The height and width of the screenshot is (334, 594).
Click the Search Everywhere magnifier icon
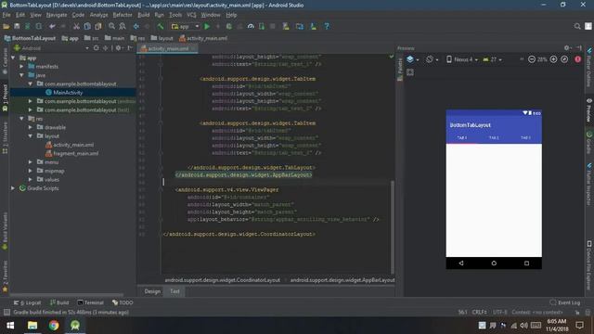[x=577, y=26]
